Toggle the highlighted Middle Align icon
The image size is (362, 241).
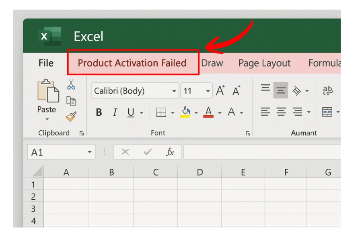coord(281,90)
